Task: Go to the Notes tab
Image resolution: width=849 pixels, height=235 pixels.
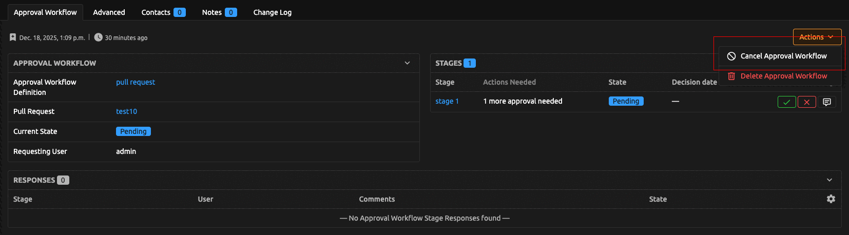Action: (x=219, y=12)
